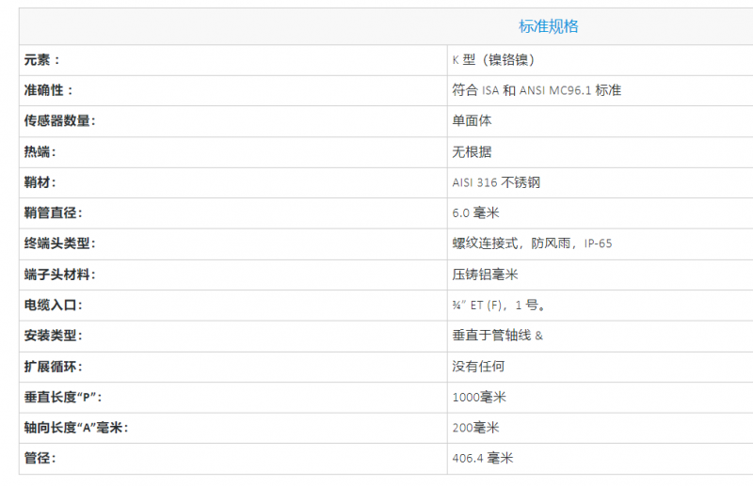Select the 准确性 label cell
Screen dimensions: 753x486
pyautogui.click(x=49, y=90)
